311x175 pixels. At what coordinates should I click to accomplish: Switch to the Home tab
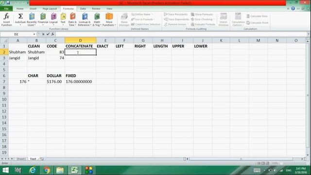pos(20,9)
